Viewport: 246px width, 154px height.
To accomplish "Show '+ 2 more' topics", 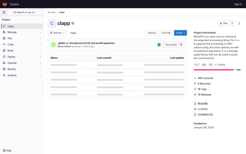I will coord(220,64).
